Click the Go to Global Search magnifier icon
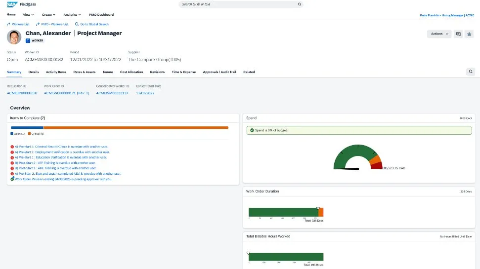The image size is (480, 269). pyautogui.click(x=77, y=24)
